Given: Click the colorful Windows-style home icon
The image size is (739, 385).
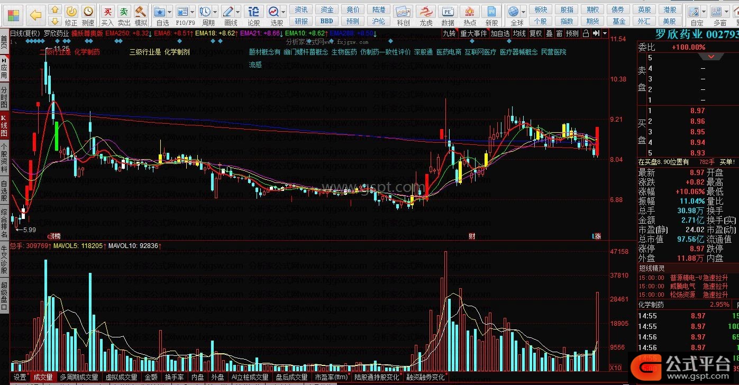Looking at the screenshot, I should coord(14,14).
